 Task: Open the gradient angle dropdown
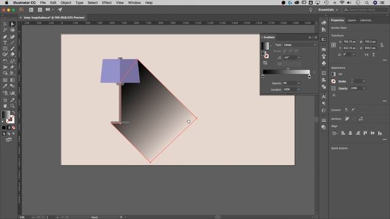(x=299, y=58)
